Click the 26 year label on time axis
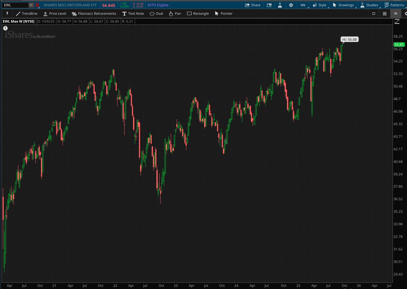Screen dimensions: 407x289 pyautogui.click(x=359, y=286)
